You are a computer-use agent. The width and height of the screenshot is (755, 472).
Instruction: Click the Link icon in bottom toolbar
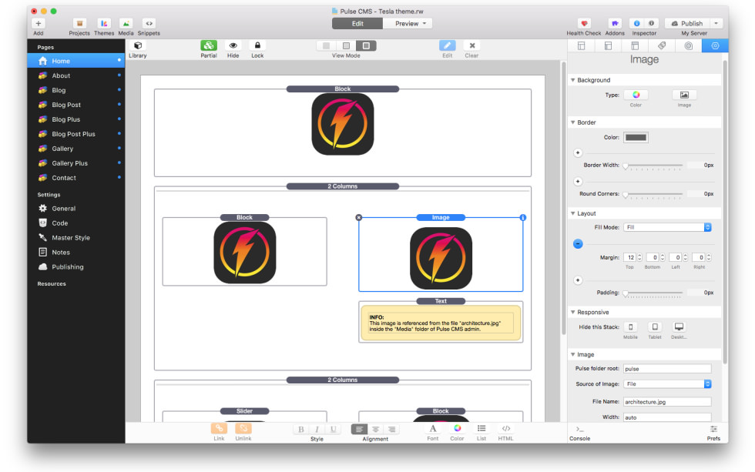pos(219,428)
